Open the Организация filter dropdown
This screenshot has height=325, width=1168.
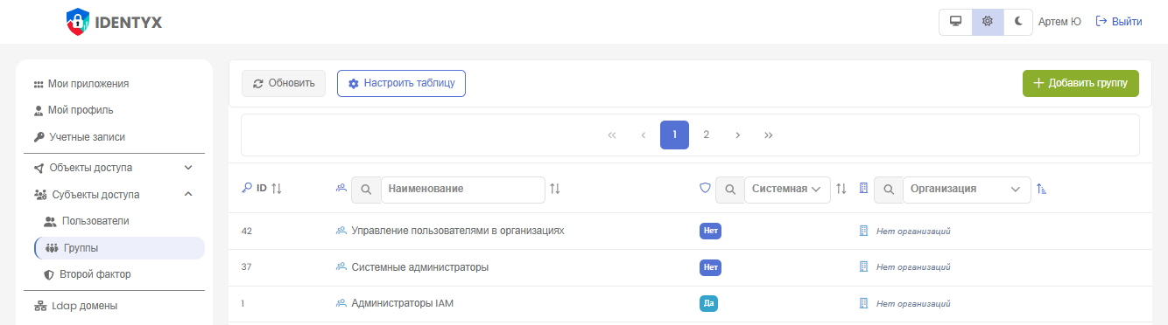click(967, 189)
